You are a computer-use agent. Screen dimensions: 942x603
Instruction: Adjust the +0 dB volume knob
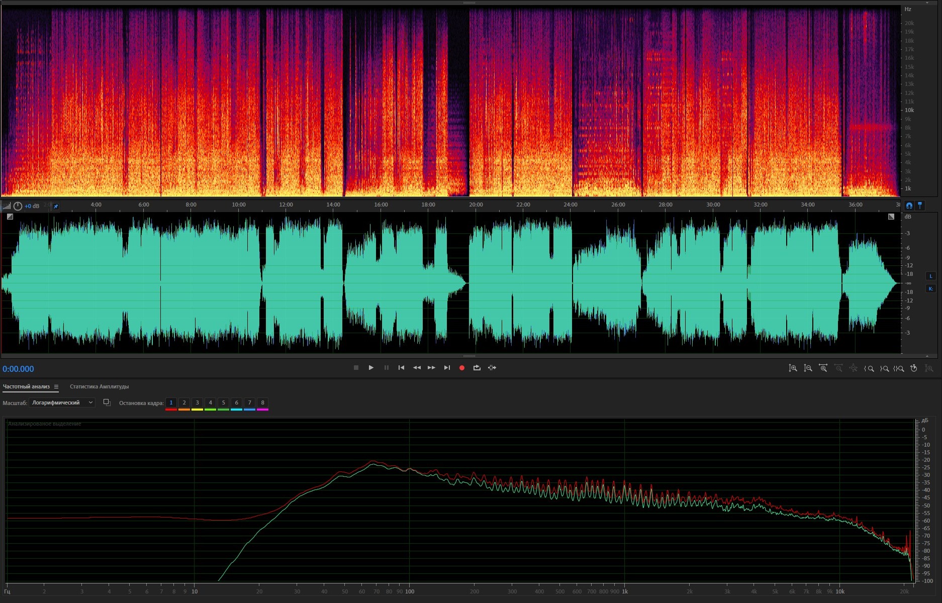pyautogui.click(x=18, y=206)
